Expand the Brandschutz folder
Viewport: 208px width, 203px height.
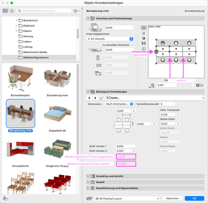coord(16,20)
